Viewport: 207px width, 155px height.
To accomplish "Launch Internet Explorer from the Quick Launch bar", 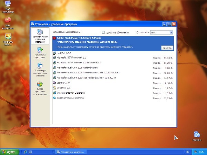I will [25, 152].
